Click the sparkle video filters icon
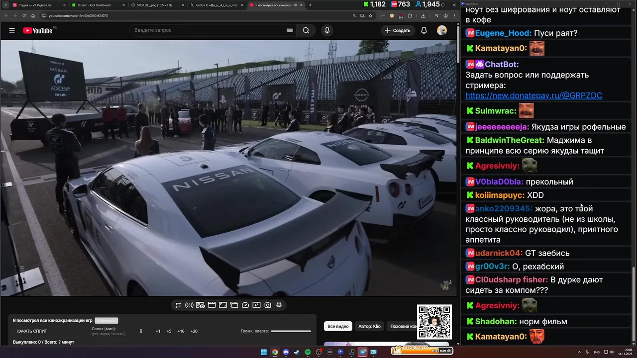This screenshot has height=358, width=637. pyautogui.click(x=256, y=305)
